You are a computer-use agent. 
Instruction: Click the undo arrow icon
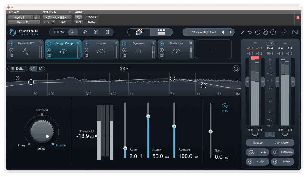click(x=250, y=32)
